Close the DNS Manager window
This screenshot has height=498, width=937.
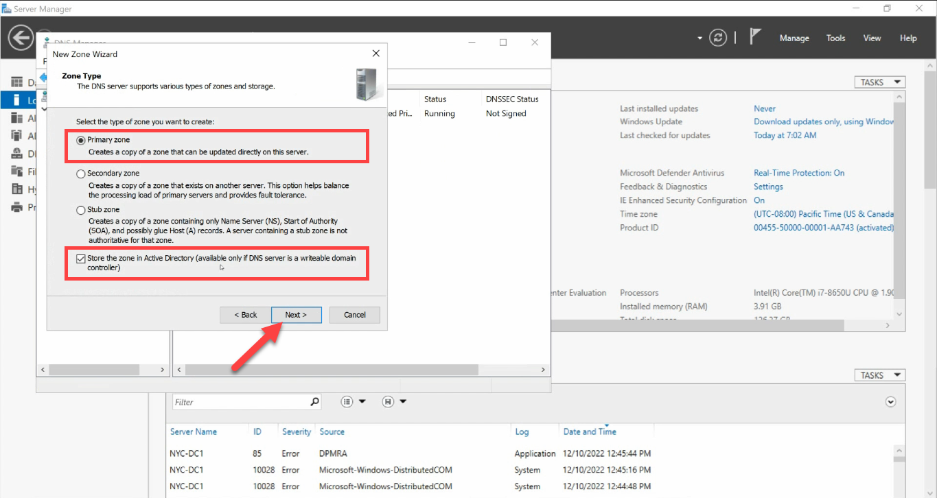point(535,43)
